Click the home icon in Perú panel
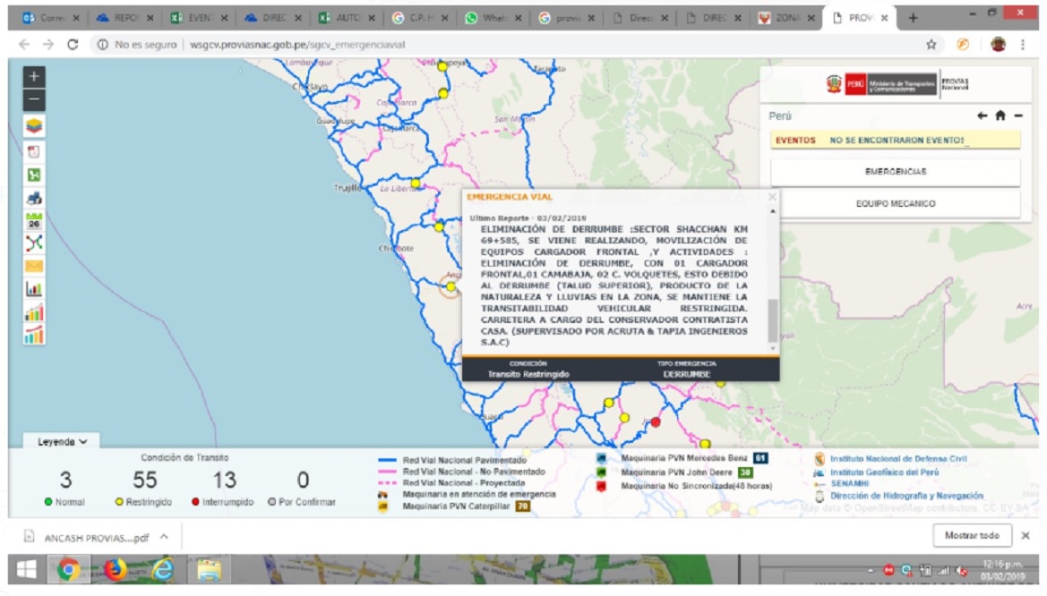Image resolution: width=1047 pixels, height=596 pixels. coord(1000,116)
